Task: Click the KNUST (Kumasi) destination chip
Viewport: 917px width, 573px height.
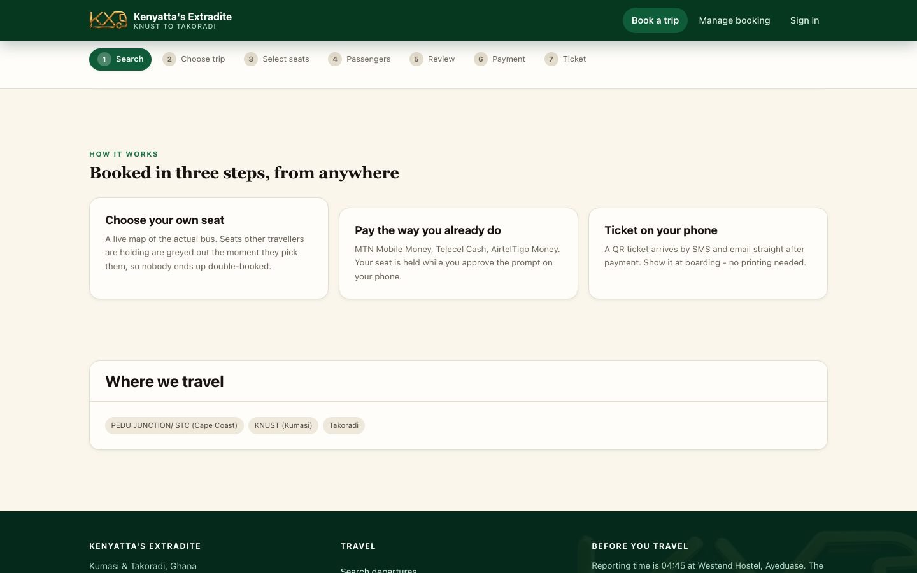Action: [x=283, y=425]
